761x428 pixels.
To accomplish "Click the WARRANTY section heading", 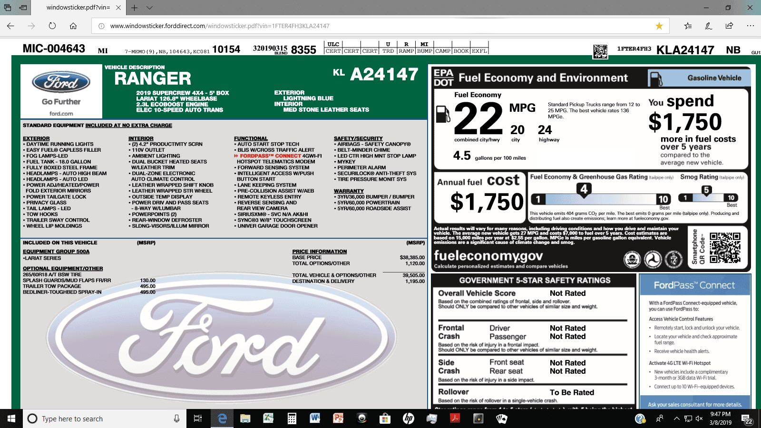I will click(x=349, y=191).
